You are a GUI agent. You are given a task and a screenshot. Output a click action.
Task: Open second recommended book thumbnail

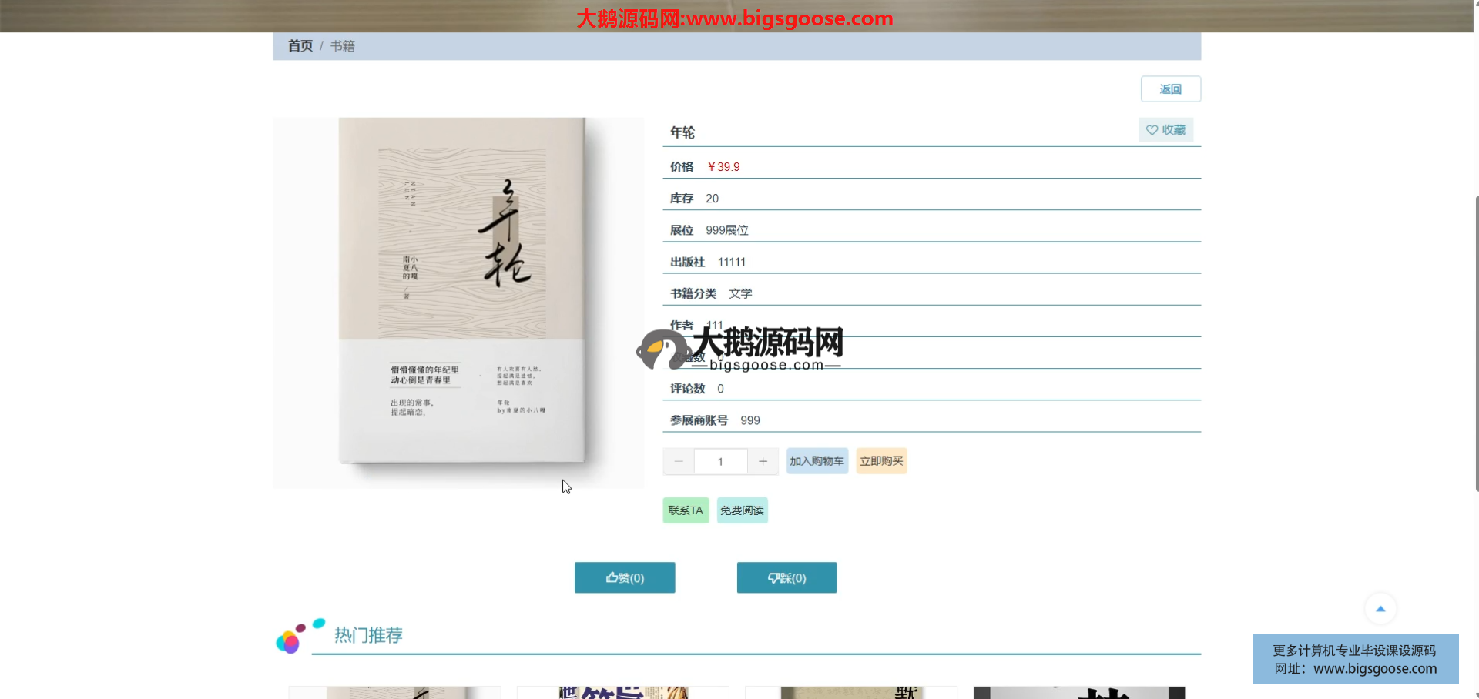[x=622, y=692]
